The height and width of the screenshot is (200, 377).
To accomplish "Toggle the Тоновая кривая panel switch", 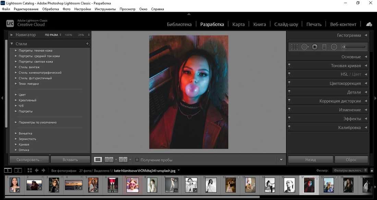I will pos(290,65).
